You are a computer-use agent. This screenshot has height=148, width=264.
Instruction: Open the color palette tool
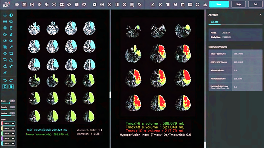click(84, 4)
